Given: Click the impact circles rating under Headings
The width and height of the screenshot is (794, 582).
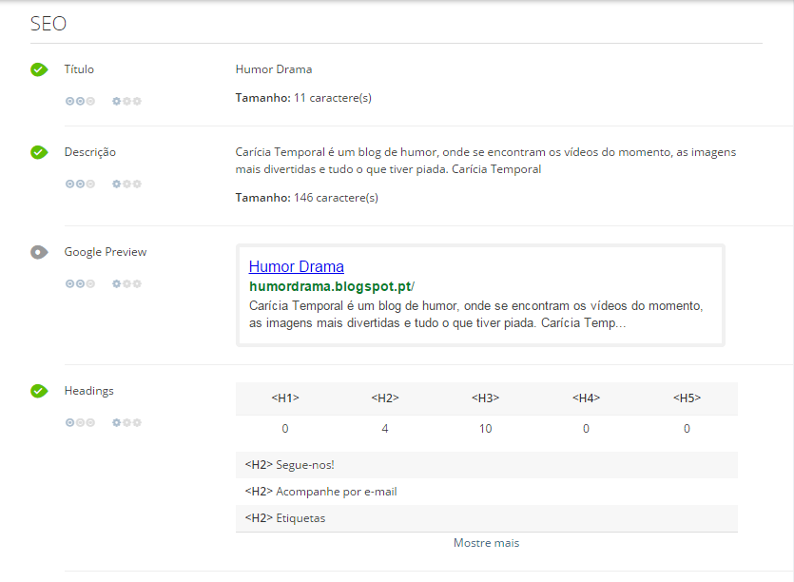Looking at the screenshot, I should [80, 422].
